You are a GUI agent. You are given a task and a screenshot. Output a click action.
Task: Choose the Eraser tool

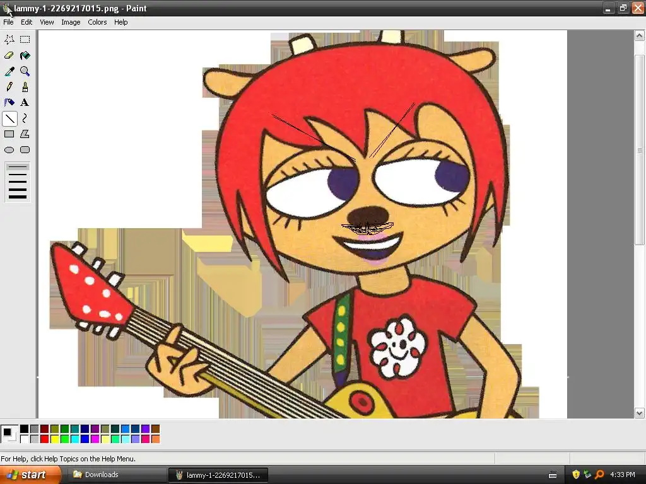(9, 55)
